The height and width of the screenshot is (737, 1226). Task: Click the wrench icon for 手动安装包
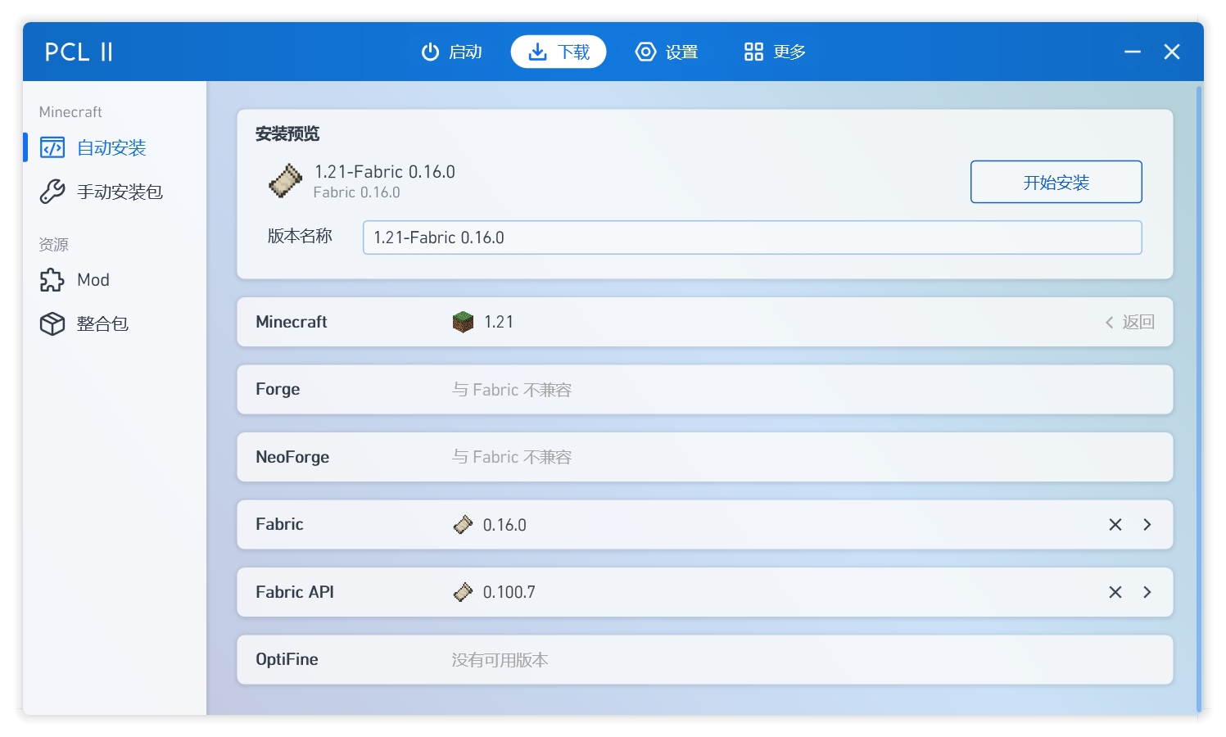click(x=52, y=192)
